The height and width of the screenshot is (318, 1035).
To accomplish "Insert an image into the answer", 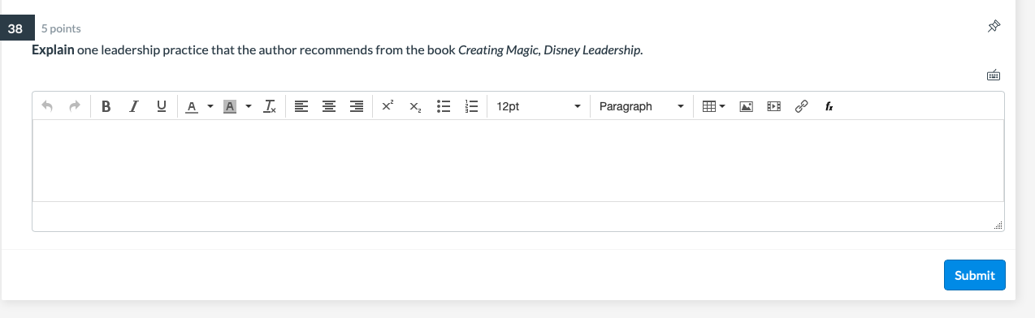I will [x=747, y=106].
